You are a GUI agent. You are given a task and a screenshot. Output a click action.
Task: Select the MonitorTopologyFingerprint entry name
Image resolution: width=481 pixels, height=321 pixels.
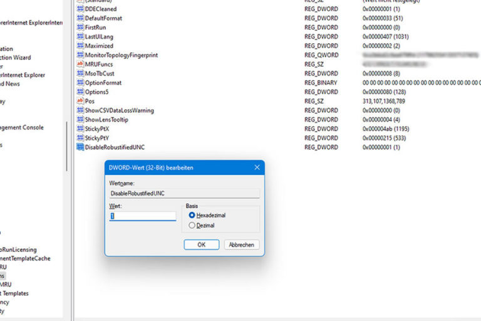pyautogui.click(x=122, y=55)
